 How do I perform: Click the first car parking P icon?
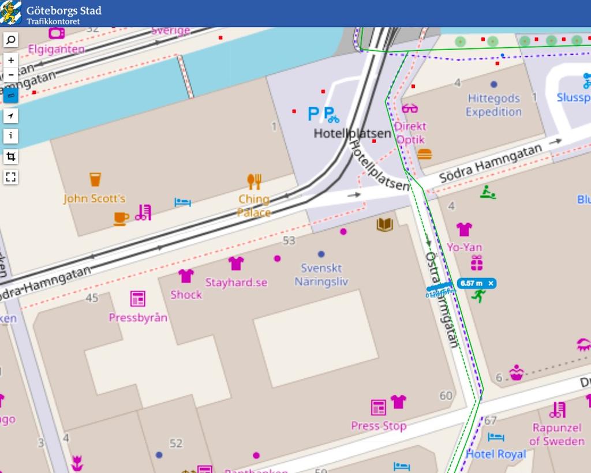point(313,114)
